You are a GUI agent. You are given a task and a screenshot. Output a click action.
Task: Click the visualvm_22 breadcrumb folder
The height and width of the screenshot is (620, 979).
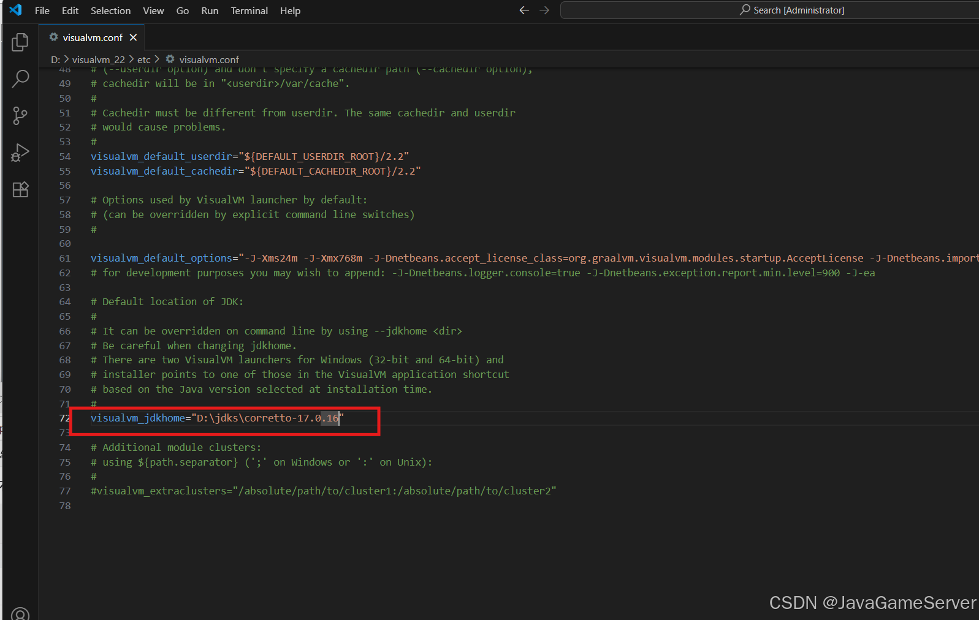[x=98, y=59]
